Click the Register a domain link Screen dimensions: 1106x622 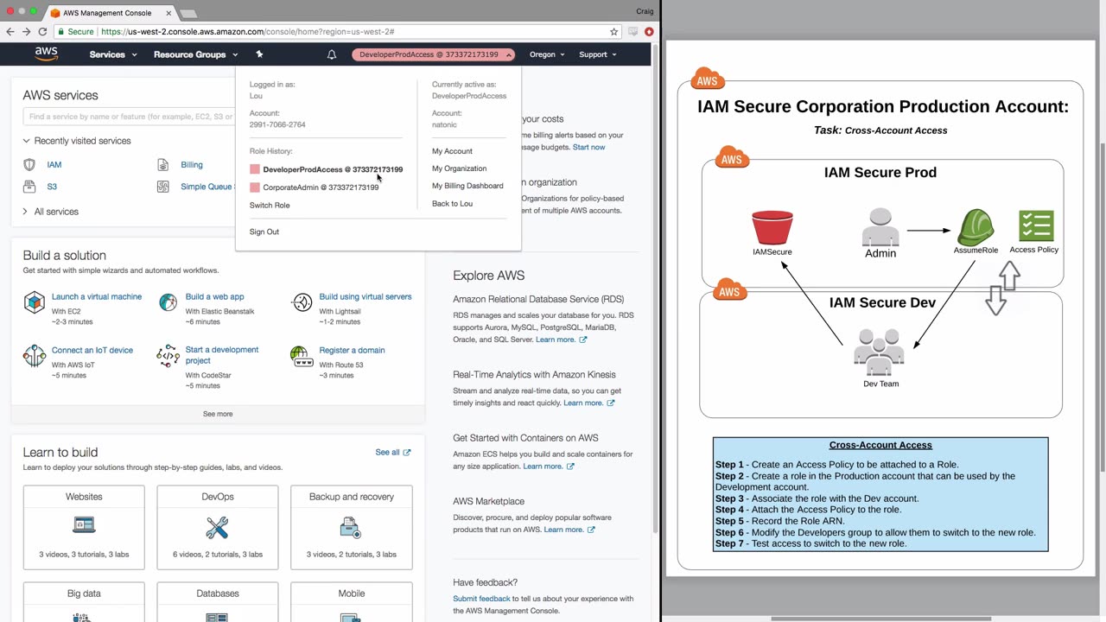[352, 350]
